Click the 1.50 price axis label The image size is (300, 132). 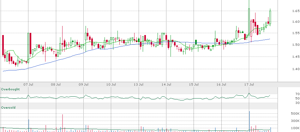pos(296,45)
